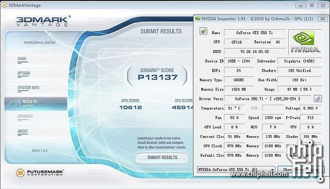Click the 3DMark score P13137
This screenshot has height=189, width=330.
tap(158, 77)
